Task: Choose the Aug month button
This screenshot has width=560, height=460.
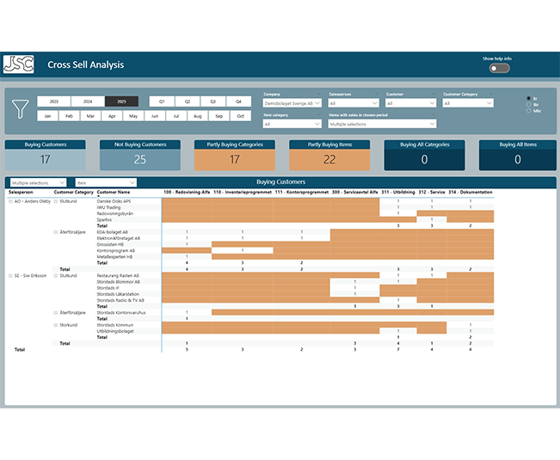Action: pyautogui.click(x=198, y=116)
